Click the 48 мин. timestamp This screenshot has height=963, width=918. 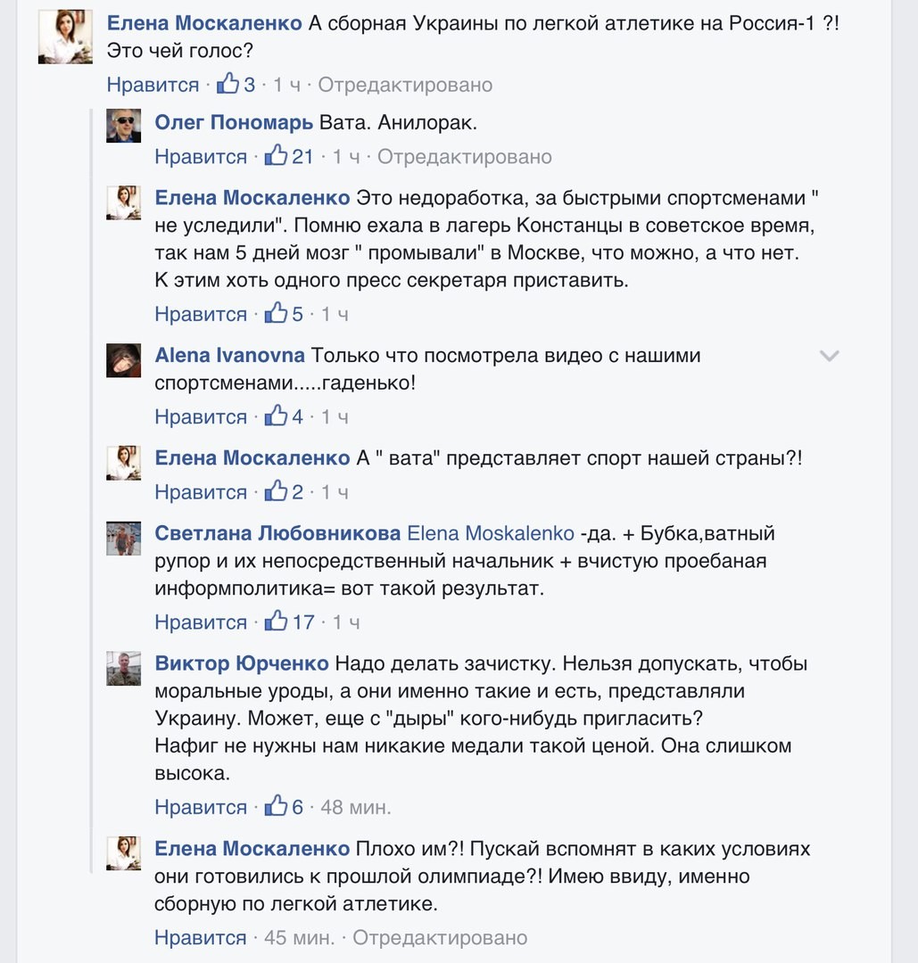click(355, 807)
